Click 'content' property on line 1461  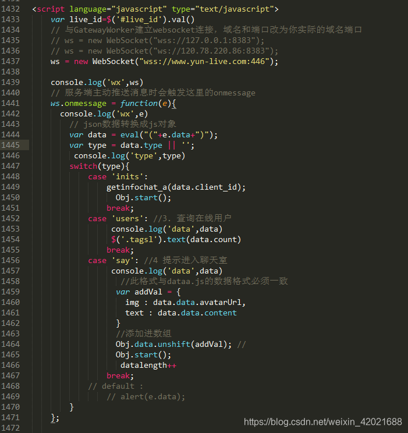(x=220, y=313)
